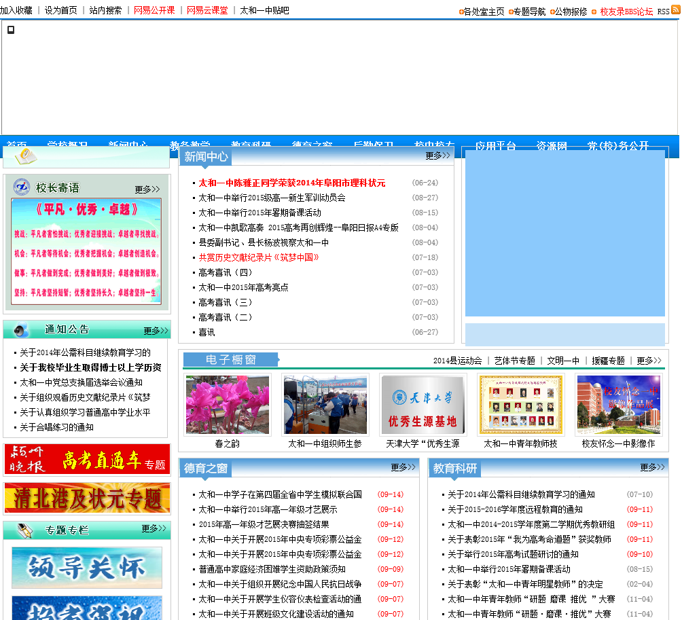Click the broken image icon in banner

pos(11,30)
